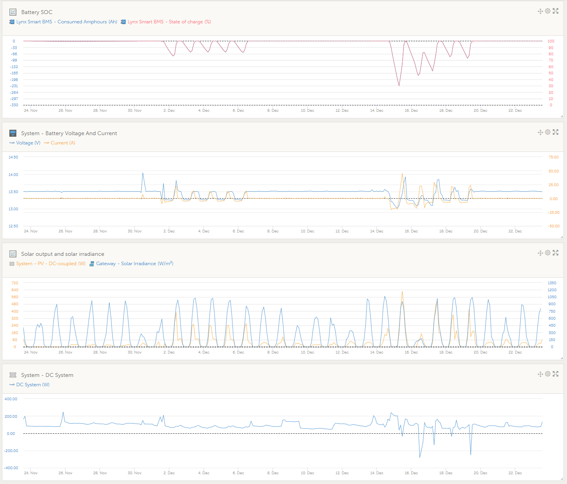The height and width of the screenshot is (484, 567).
Task: Click resize corner of Battery SOC widget
Action: point(562,116)
